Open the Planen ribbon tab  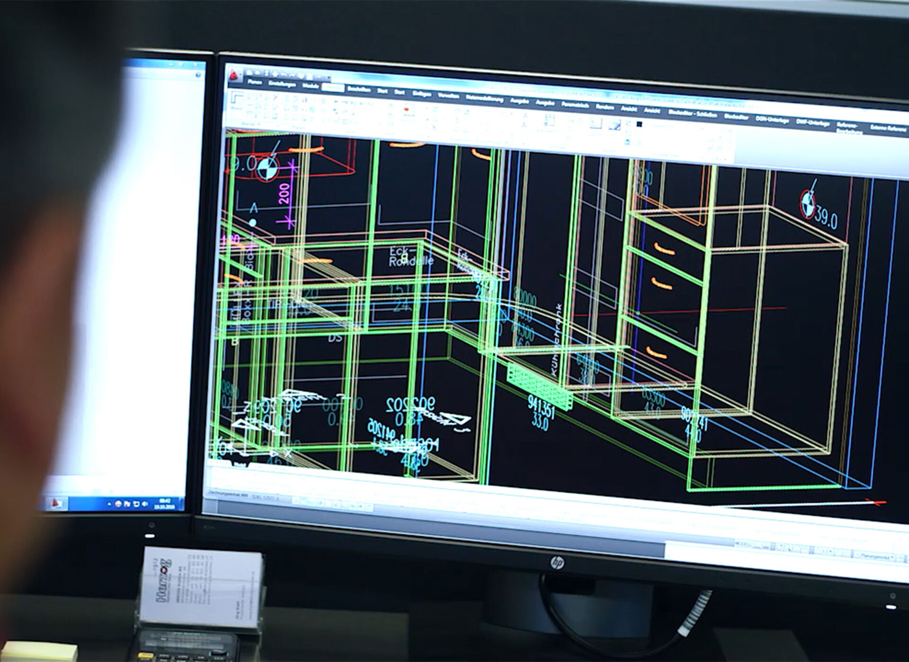click(x=254, y=82)
